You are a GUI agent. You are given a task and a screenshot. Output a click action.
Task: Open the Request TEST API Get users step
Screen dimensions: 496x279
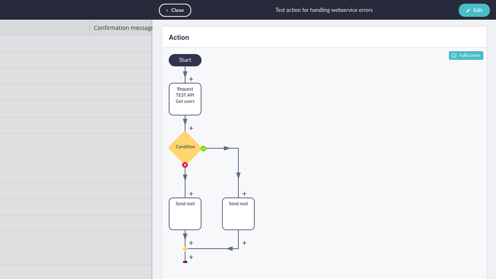tap(185, 99)
